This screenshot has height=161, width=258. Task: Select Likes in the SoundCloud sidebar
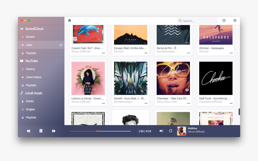[41, 45]
